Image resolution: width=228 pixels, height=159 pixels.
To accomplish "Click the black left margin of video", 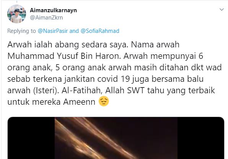I will pyautogui.click(x=31, y=138).
